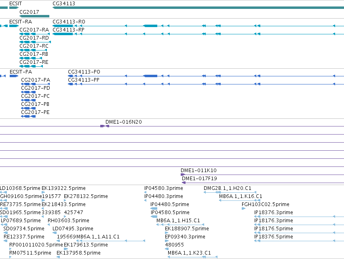
Task: Open the CG34113-RO transcript label
Action: point(69,22)
